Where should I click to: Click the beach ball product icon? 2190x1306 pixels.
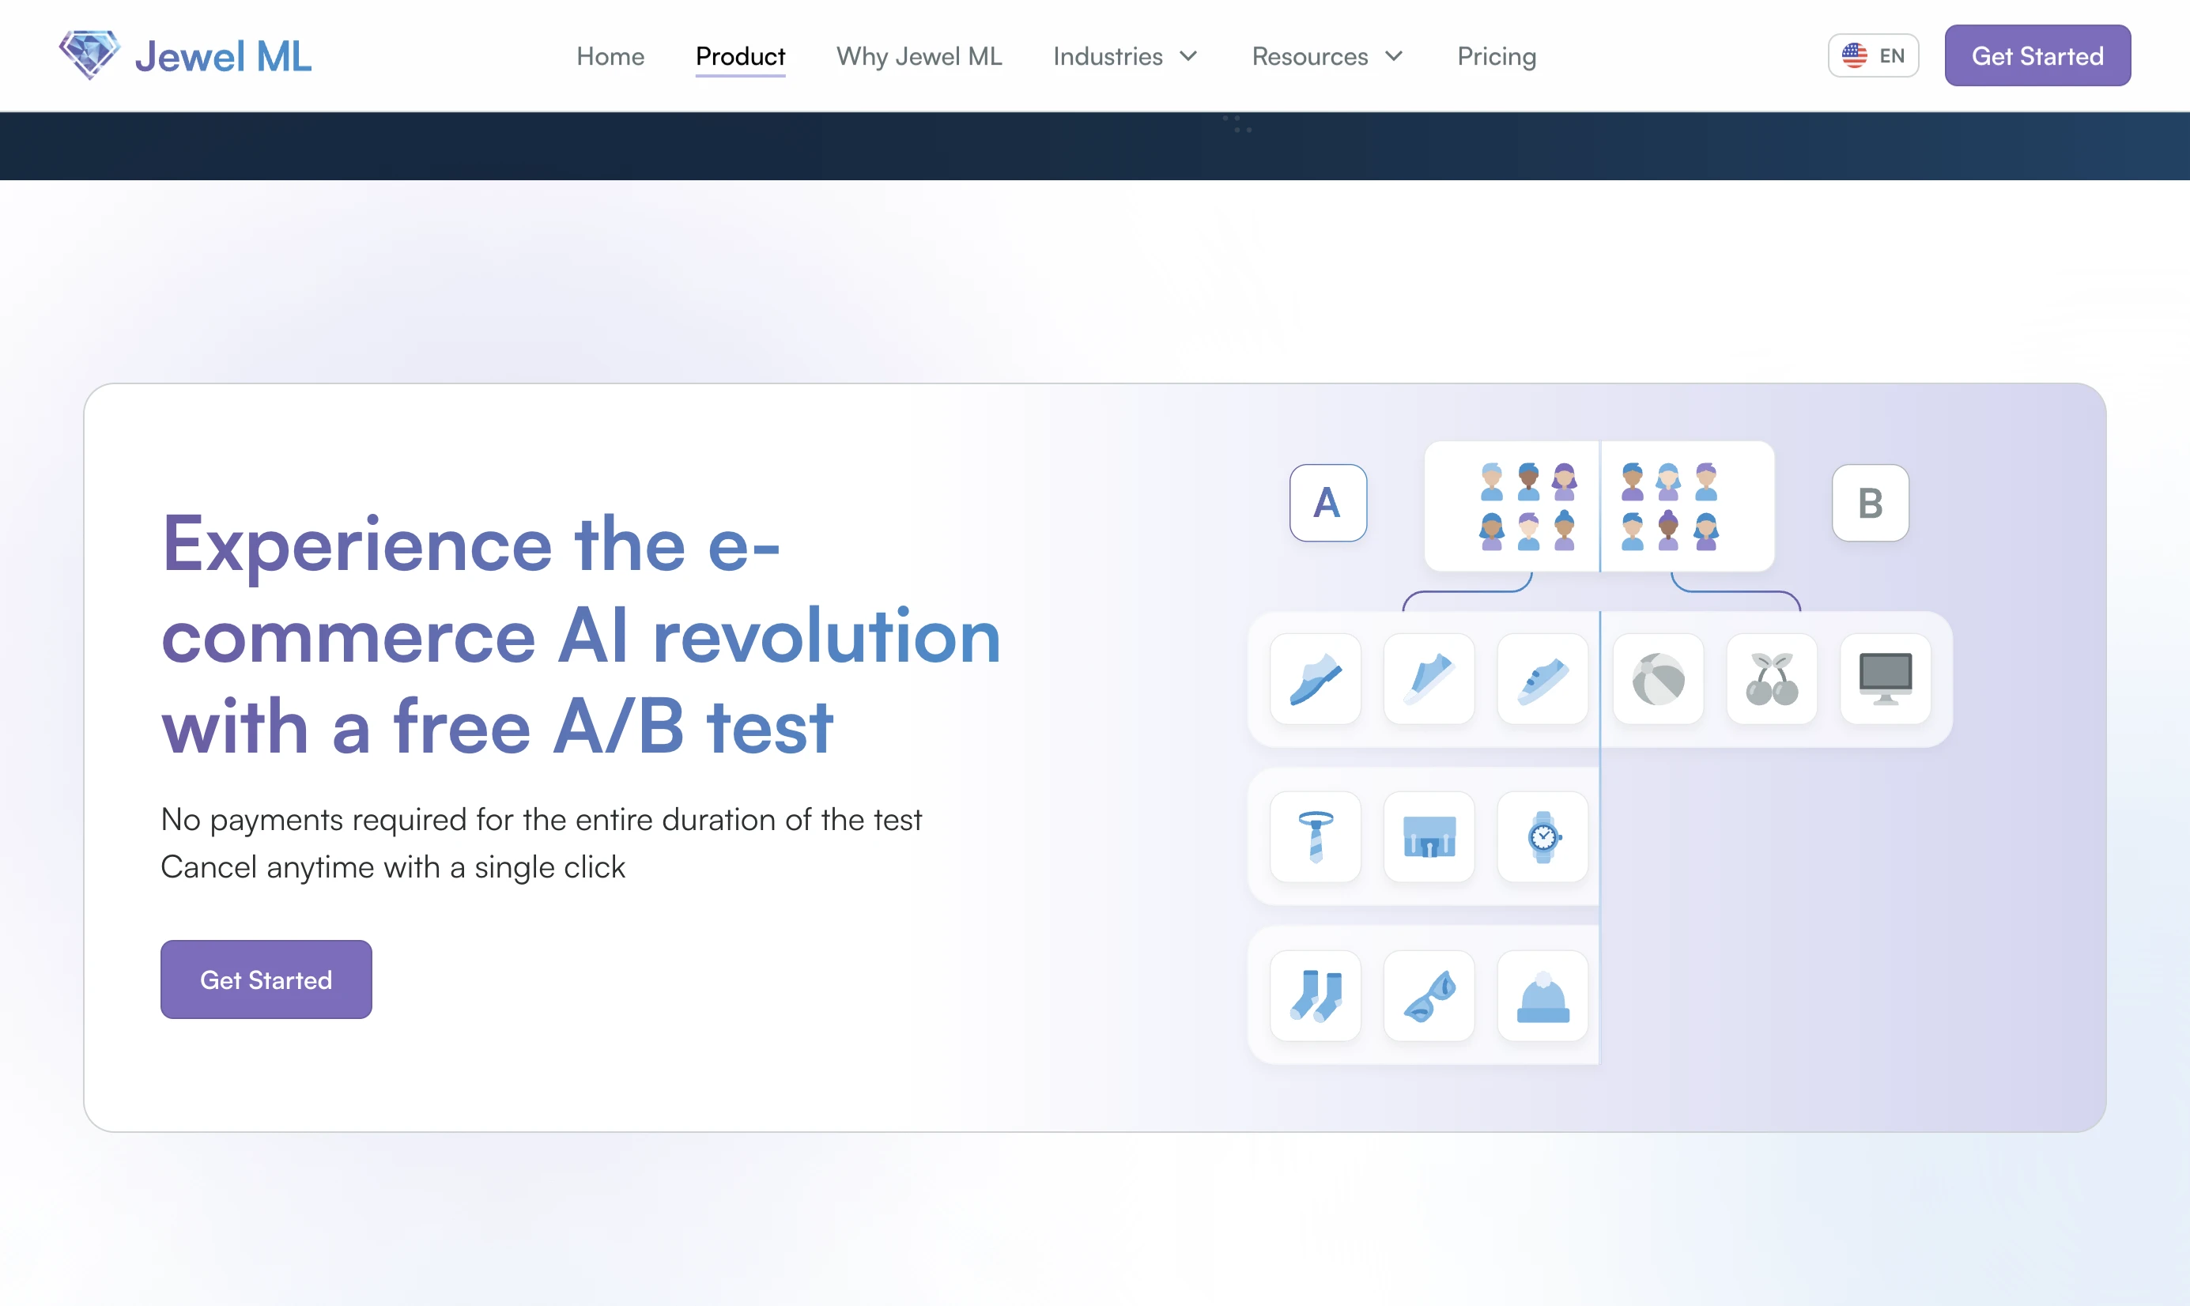(x=1658, y=679)
